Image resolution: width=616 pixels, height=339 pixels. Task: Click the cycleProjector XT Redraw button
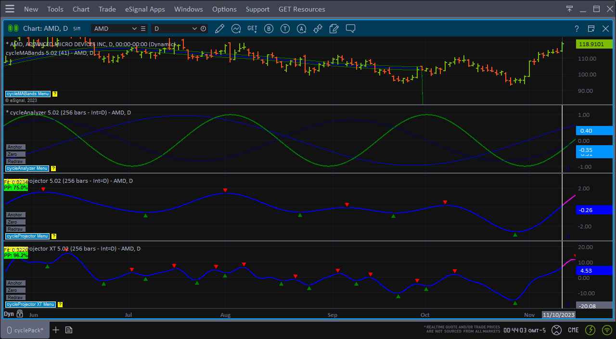(x=15, y=298)
